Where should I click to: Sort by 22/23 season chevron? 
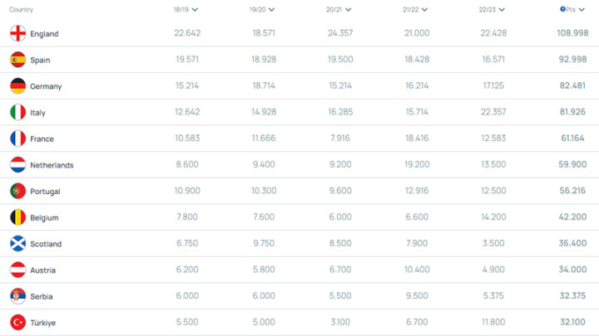coord(502,9)
